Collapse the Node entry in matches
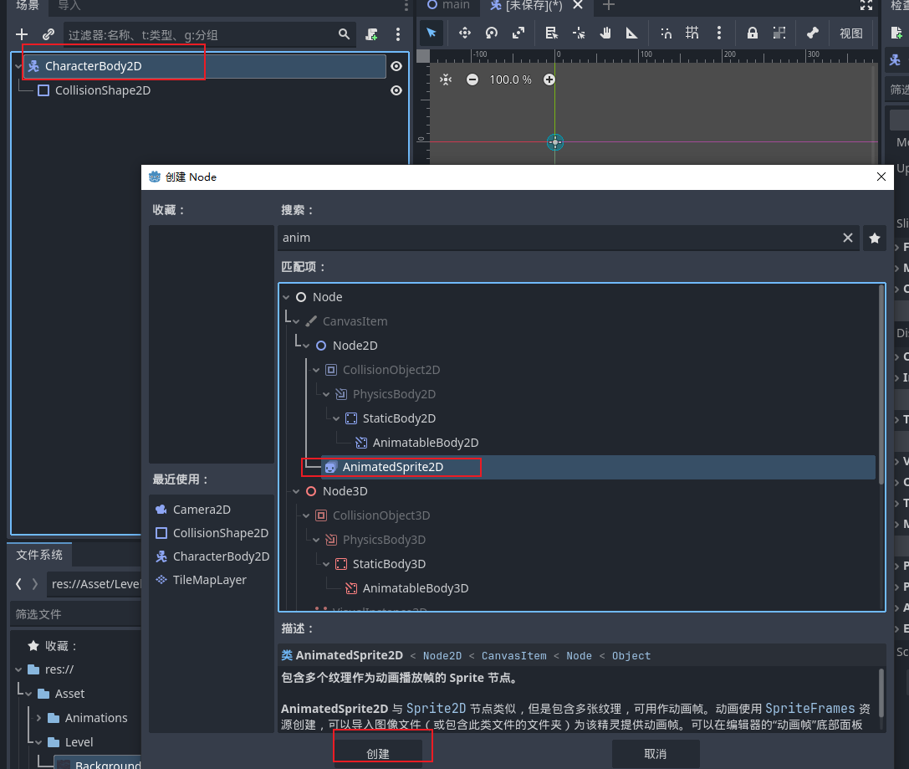Screen dimensions: 909x769 pos(286,297)
